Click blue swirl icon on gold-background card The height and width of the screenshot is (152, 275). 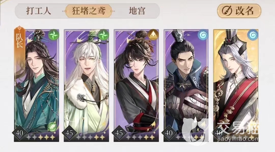tap(253, 35)
